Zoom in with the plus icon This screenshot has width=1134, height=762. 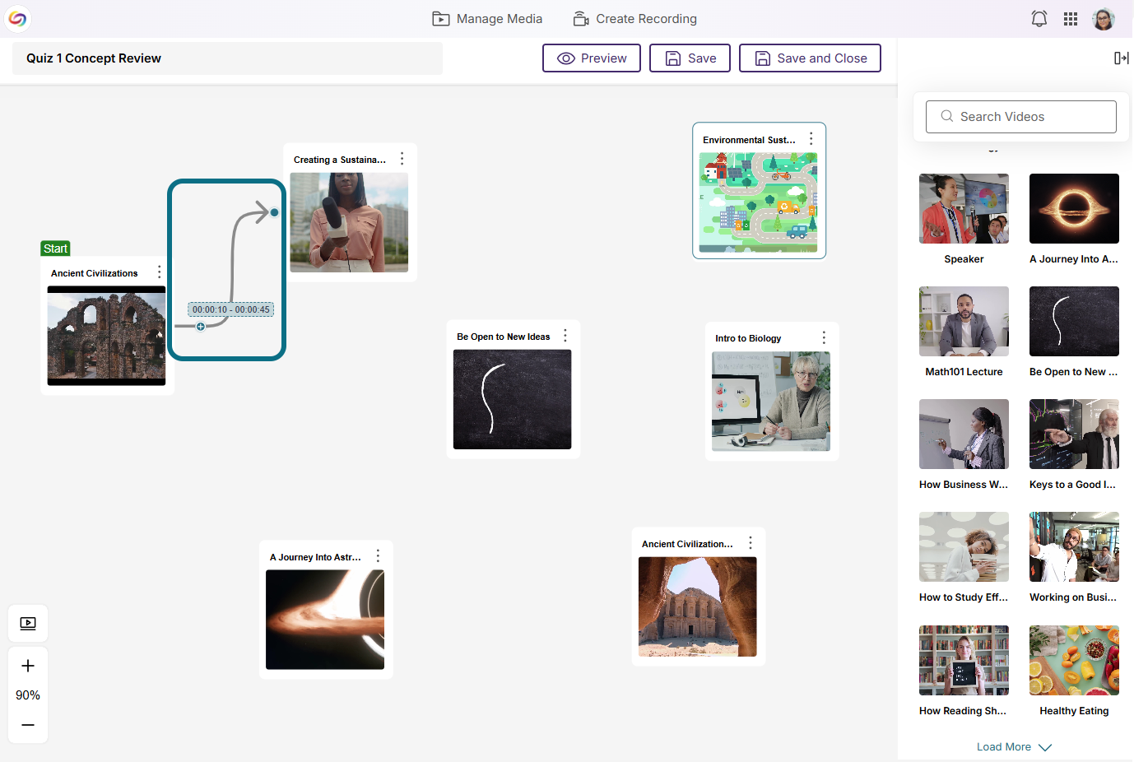click(x=28, y=666)
